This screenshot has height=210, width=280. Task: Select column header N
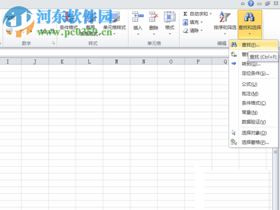point(144,62)
